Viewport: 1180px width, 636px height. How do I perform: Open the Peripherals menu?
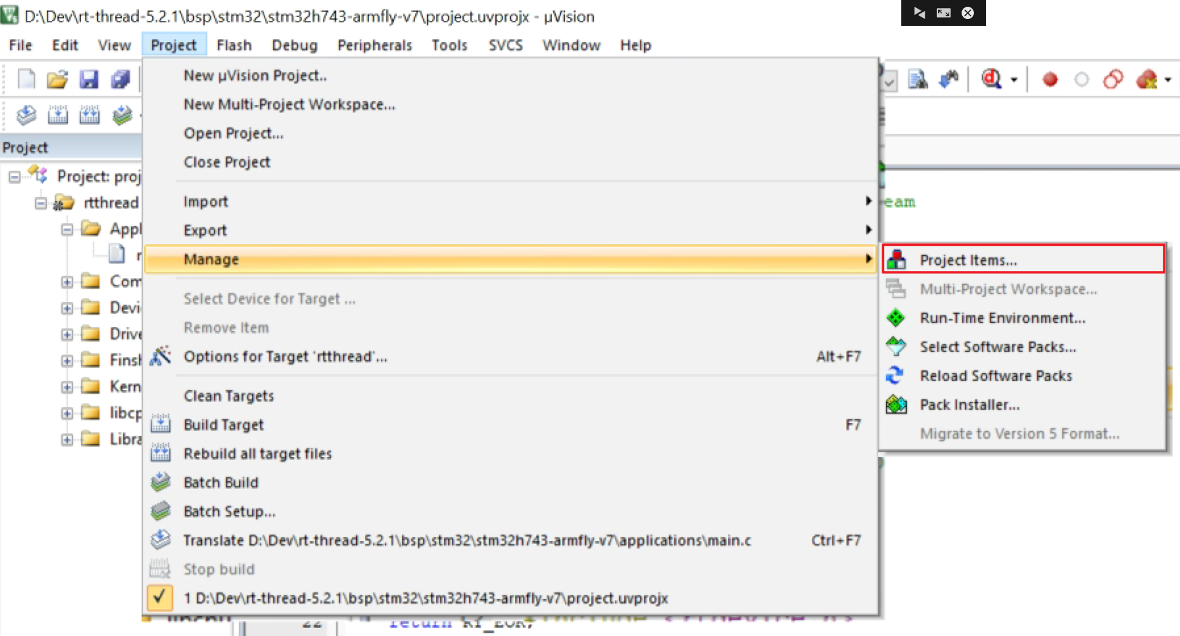[x=374, y=44]
